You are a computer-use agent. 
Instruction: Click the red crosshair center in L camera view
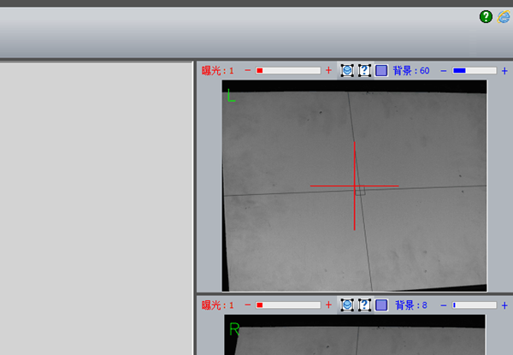coord(354,186)
